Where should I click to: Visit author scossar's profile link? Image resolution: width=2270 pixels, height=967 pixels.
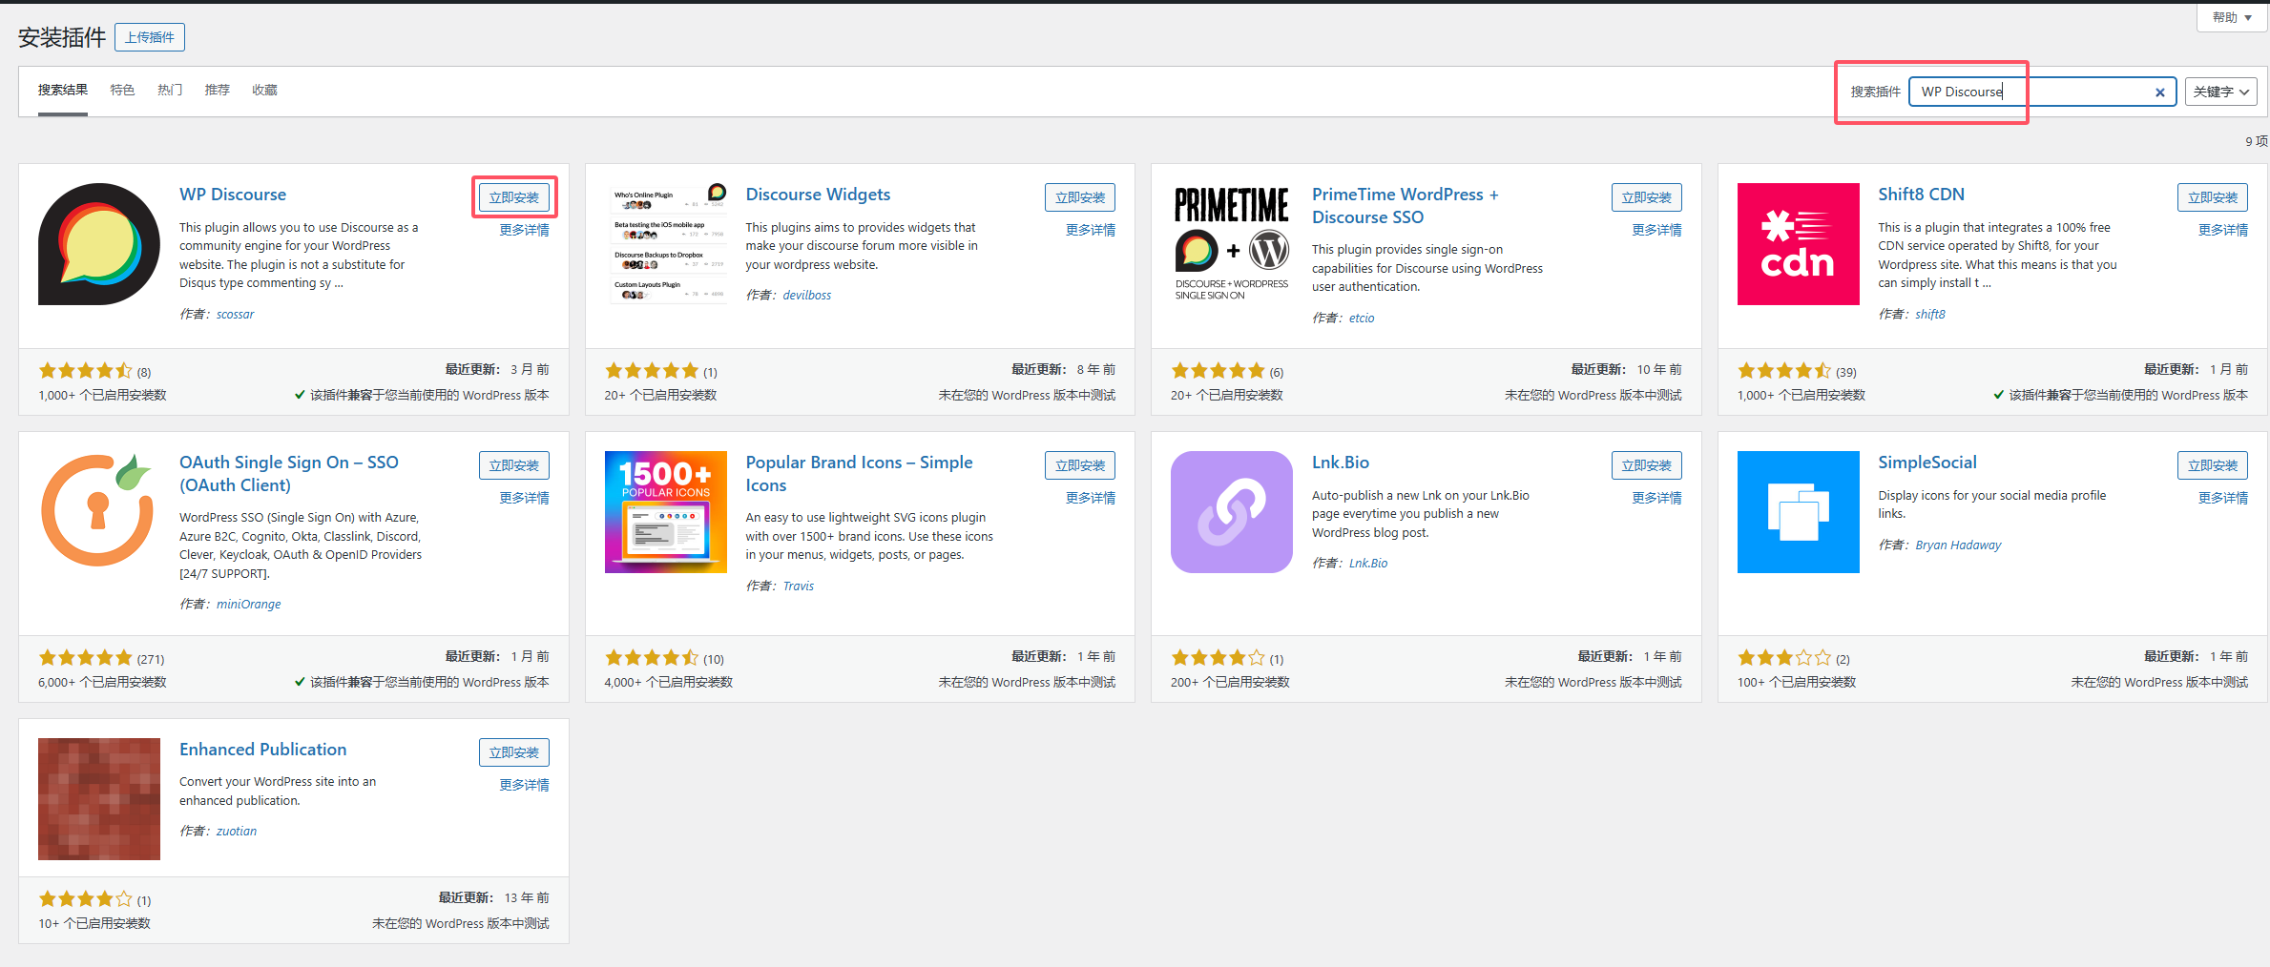point(235,315)
